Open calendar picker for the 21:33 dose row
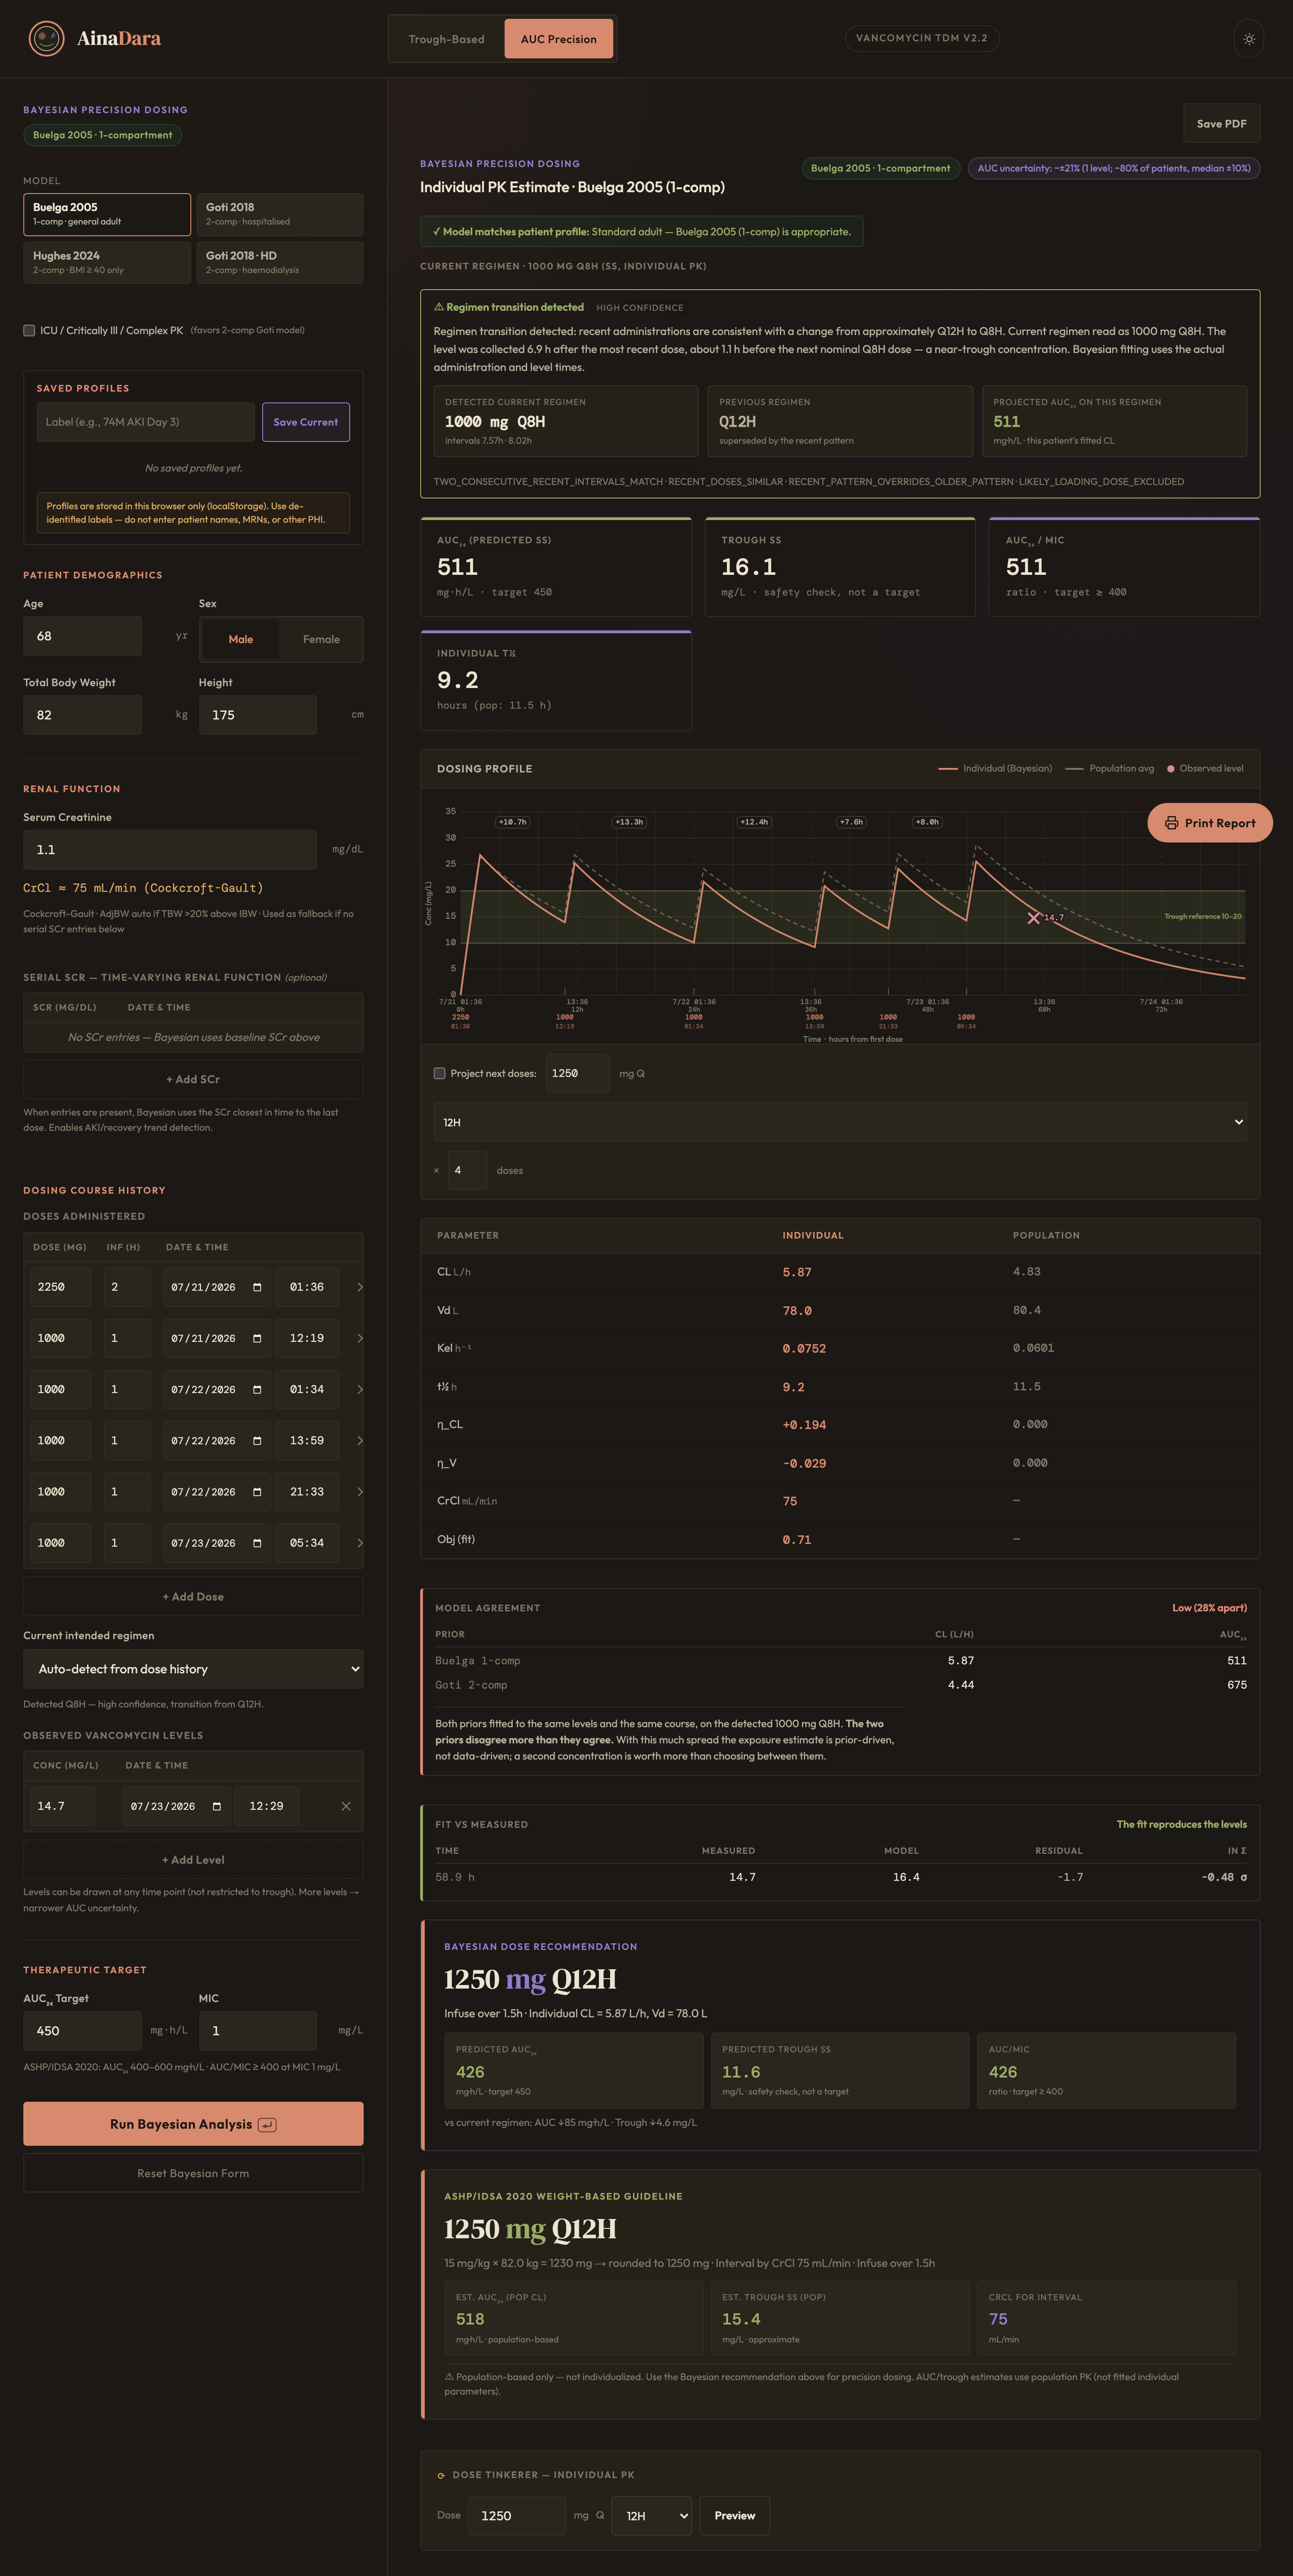 point(257,1491)
